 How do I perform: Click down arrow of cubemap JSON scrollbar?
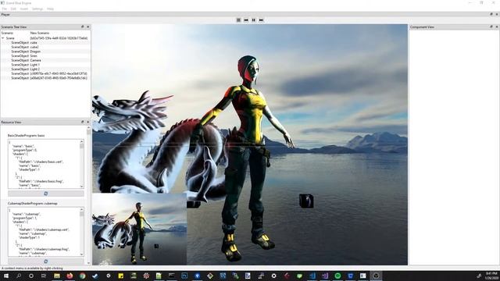coord(81,254)
